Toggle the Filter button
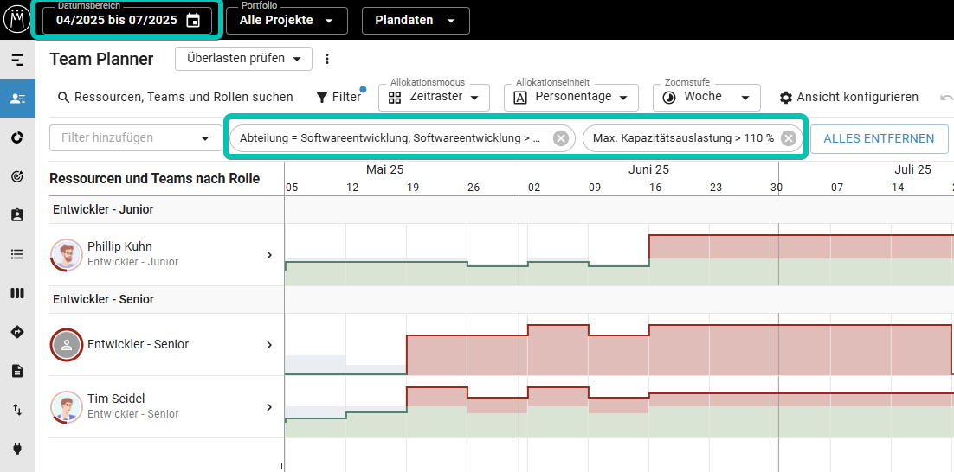 pyautogui.click(x=338, y=97)
